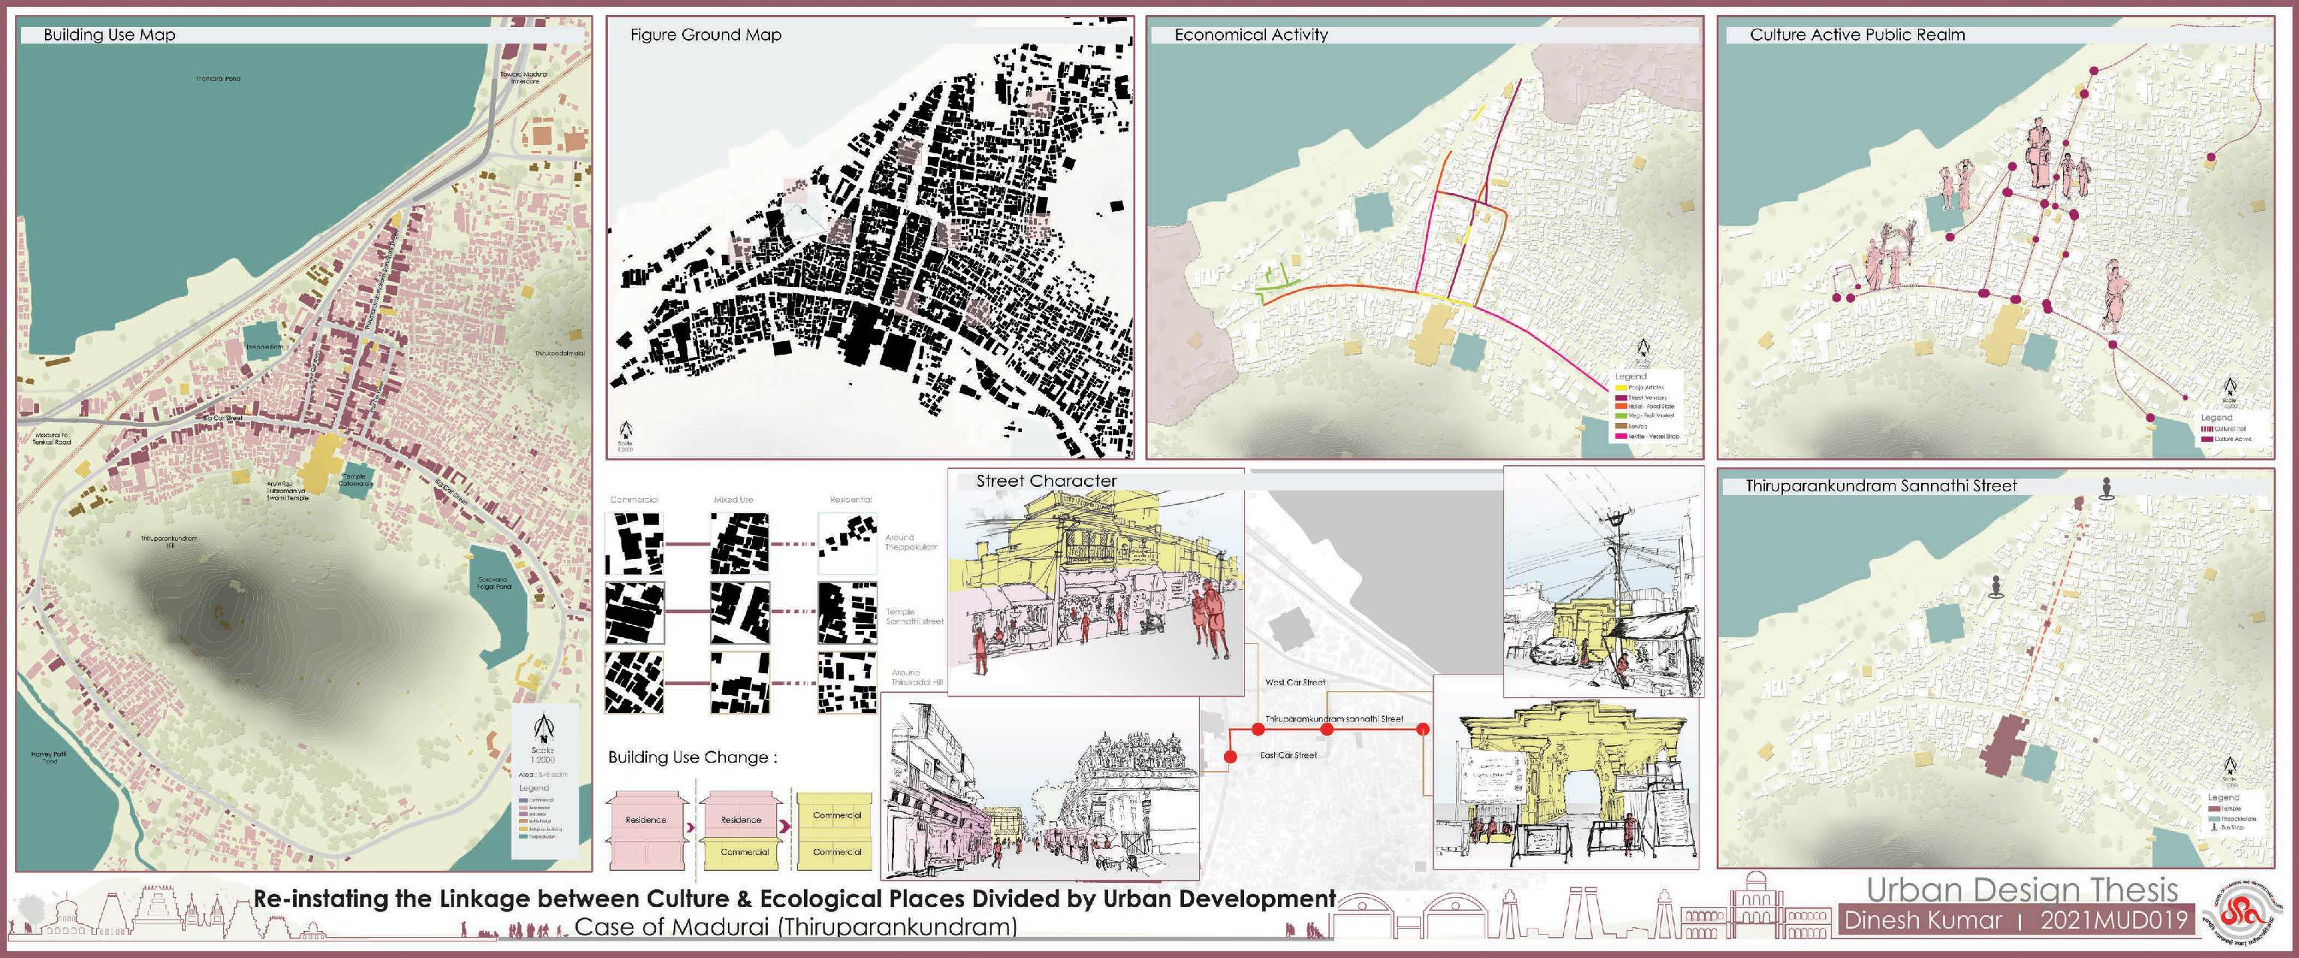Click the bus stop marker near the Theppakulam tank

pos(1996,587)
